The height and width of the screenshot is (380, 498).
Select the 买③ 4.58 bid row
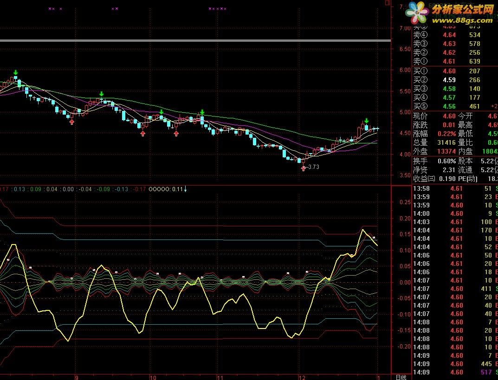coord(455,89)
